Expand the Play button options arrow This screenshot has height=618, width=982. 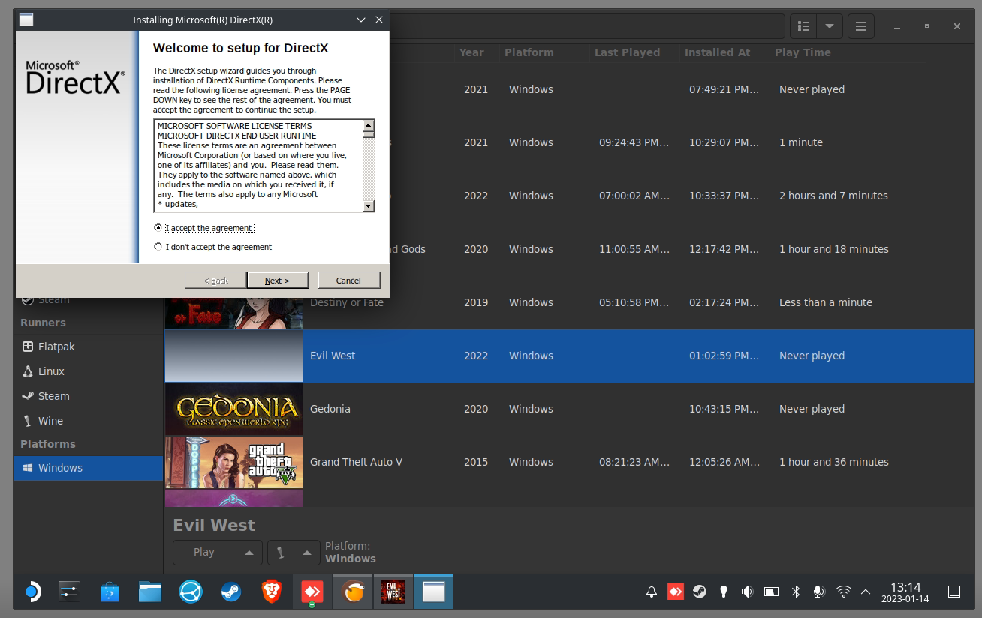[249, 553]
